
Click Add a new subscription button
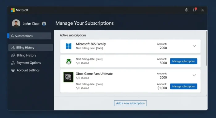pyautogui.click(x=130, y=103)
